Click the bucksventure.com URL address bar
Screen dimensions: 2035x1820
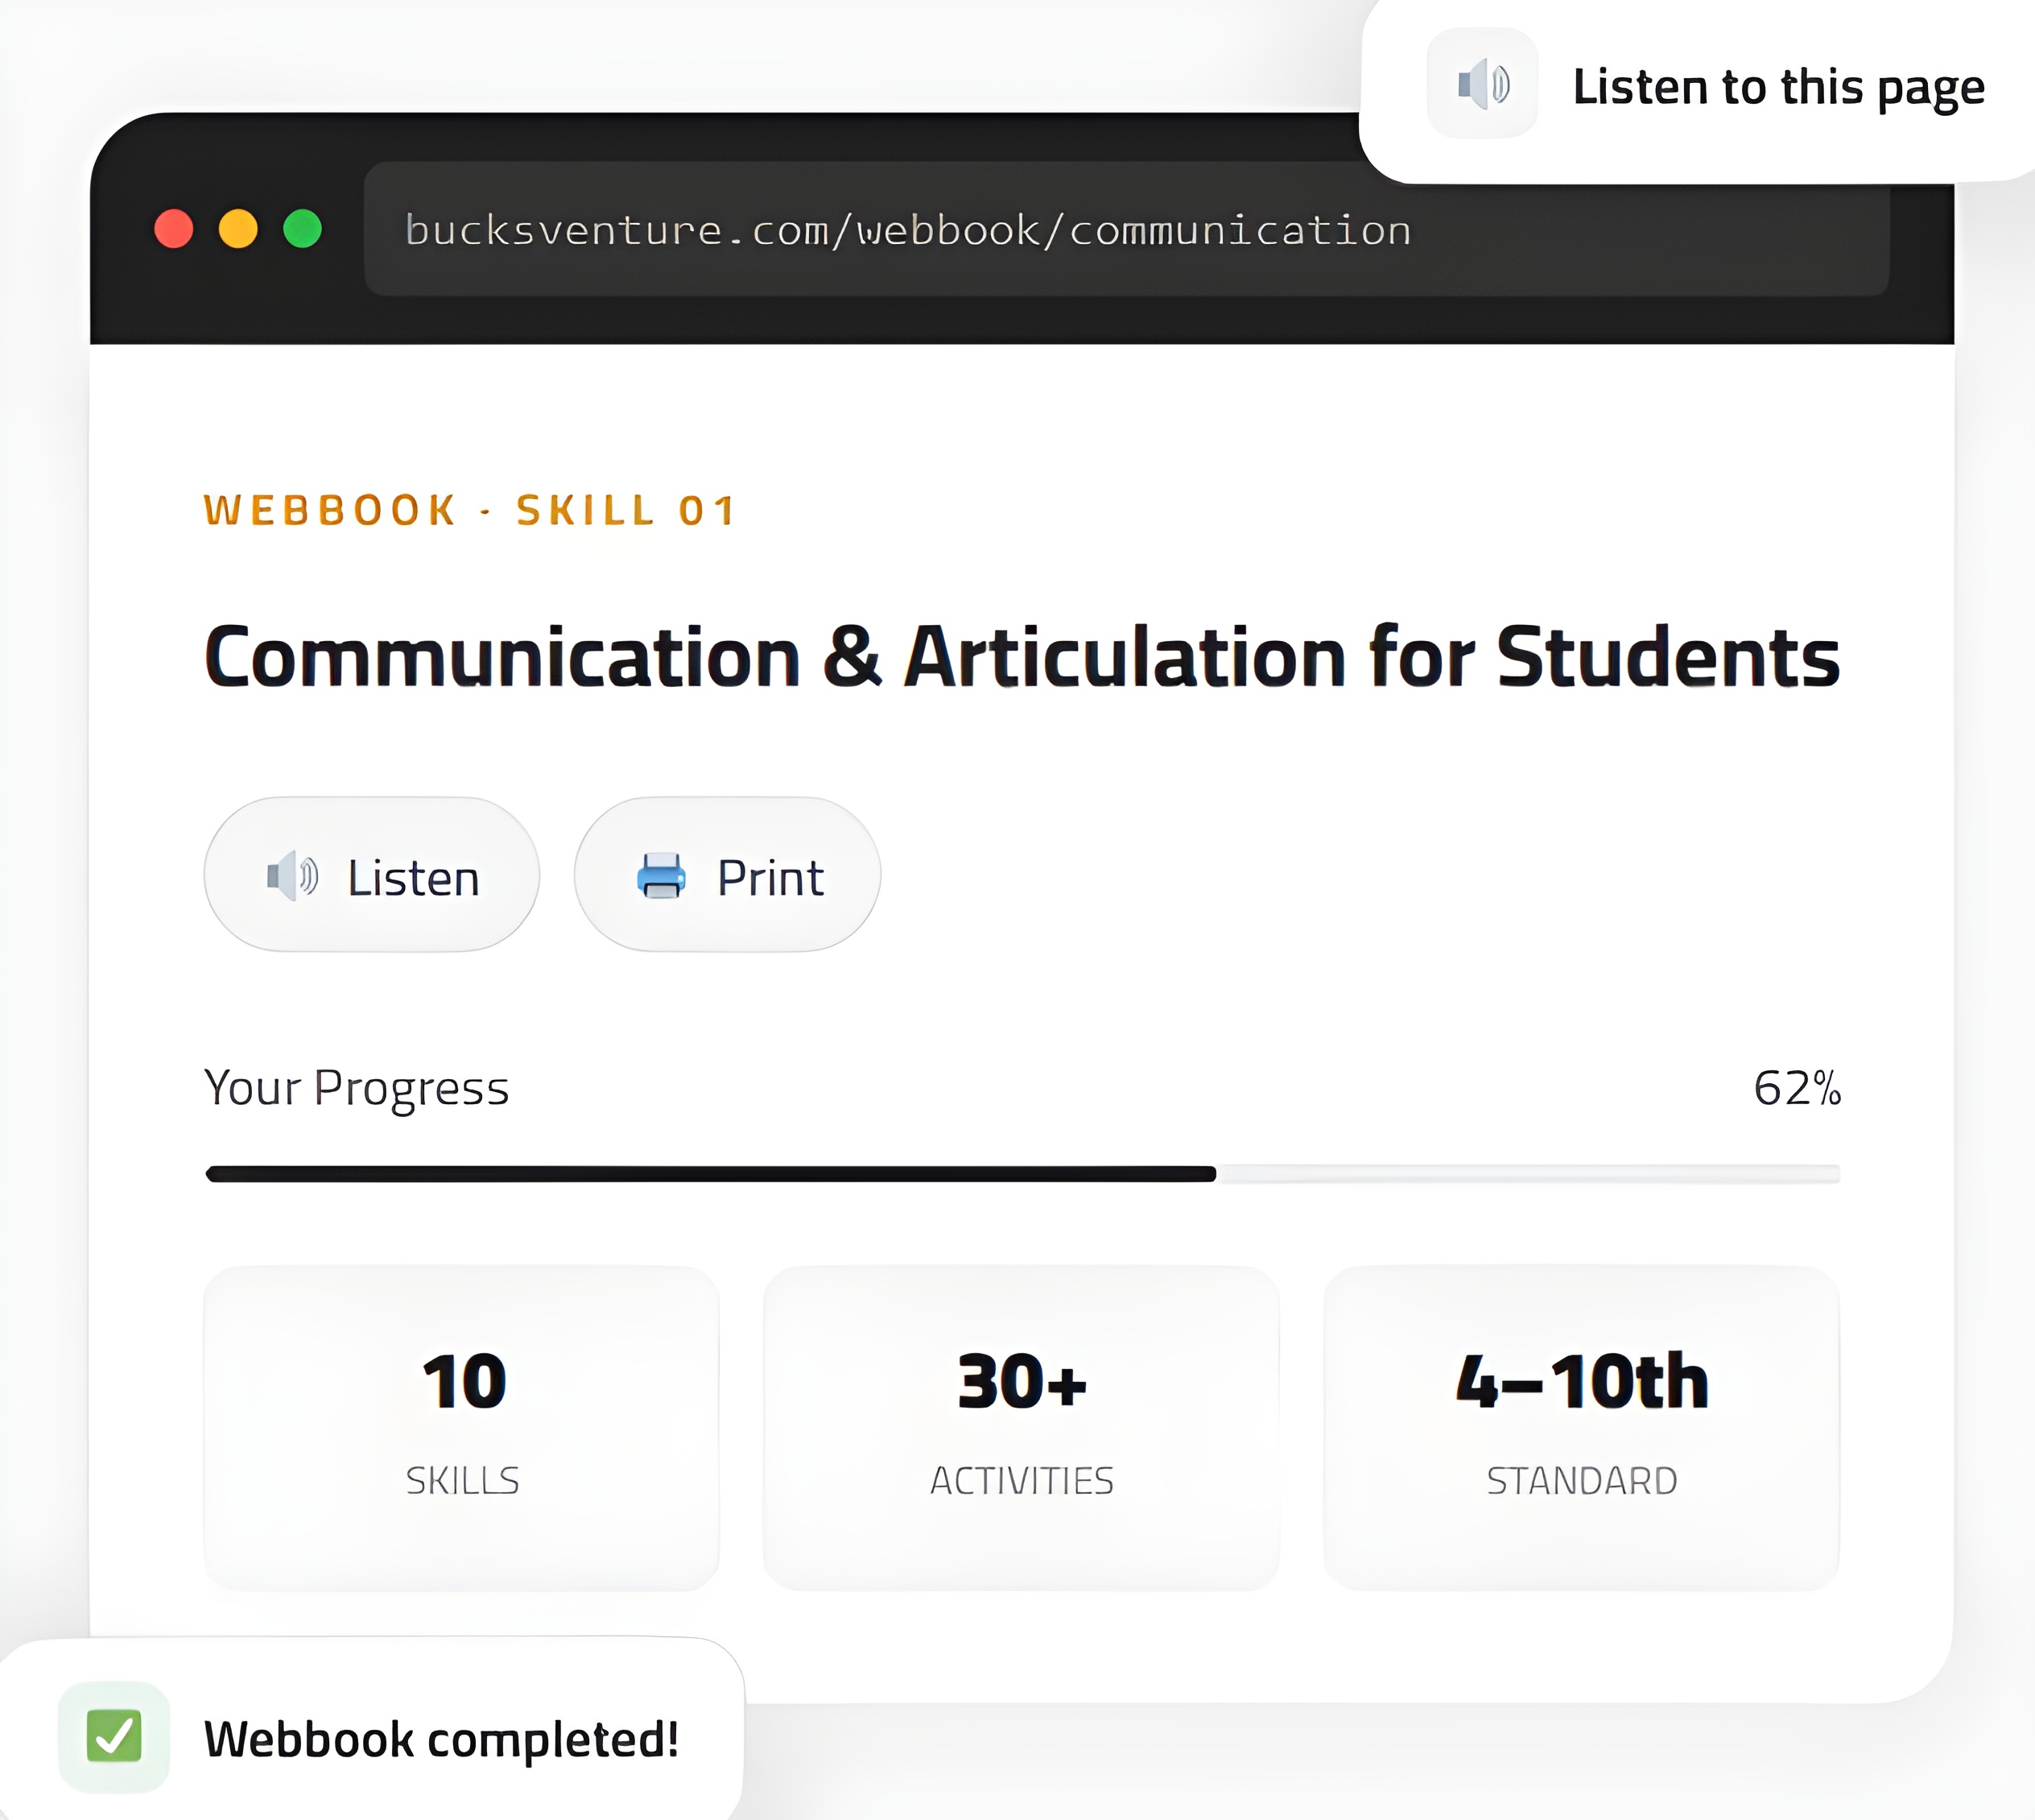[1125, 230]
